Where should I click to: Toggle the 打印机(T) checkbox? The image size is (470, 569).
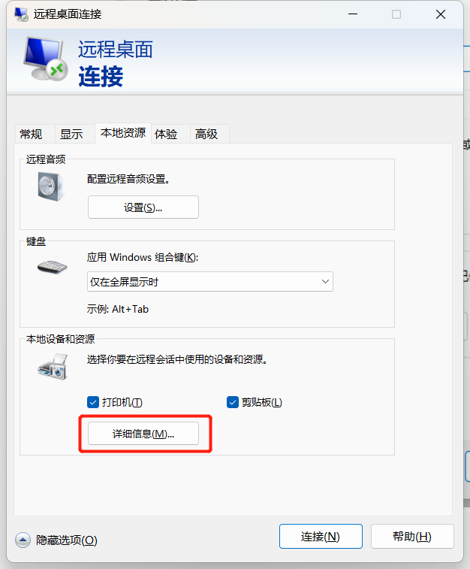(x=93, y=402)
